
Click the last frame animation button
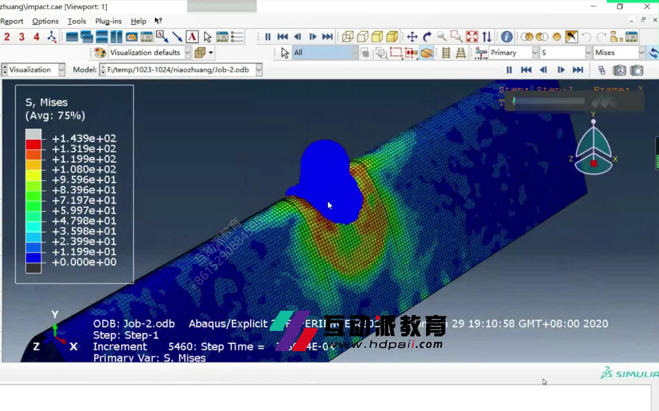click(327, 37)
